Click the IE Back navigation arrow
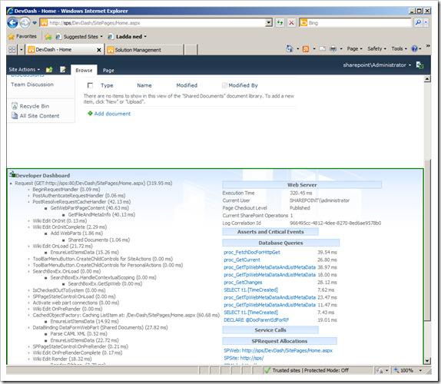The width and height of the screenshot is (441, 384). pyautogui.click(x=12, y=23)
